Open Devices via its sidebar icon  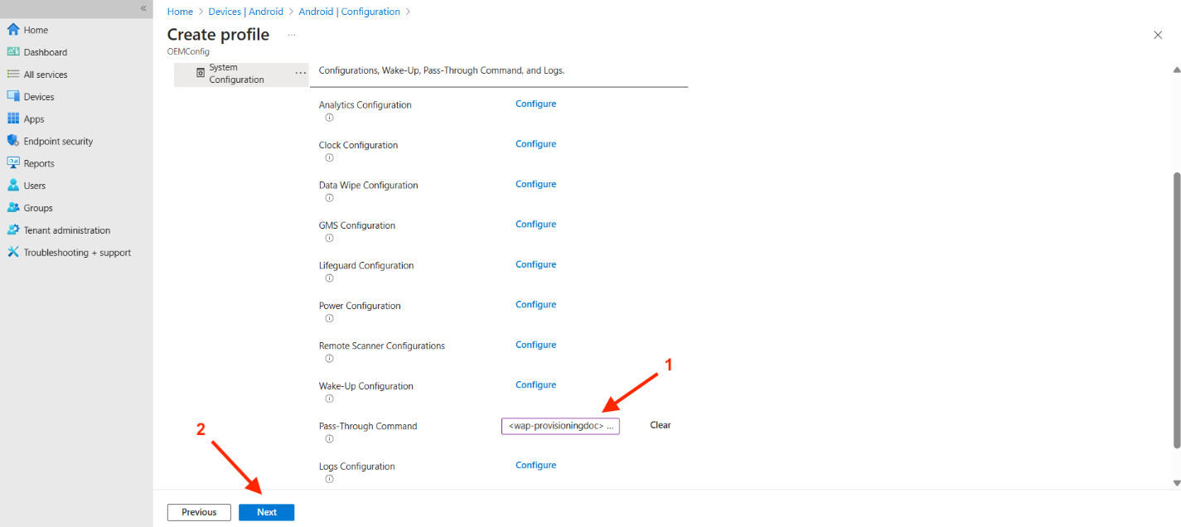coord(13,97)
